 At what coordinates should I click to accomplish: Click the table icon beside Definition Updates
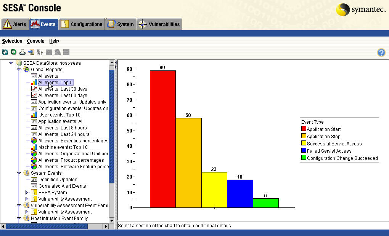point(34,179)
